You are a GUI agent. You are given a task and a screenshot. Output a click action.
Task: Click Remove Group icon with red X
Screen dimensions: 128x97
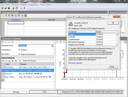click(12, 16)
